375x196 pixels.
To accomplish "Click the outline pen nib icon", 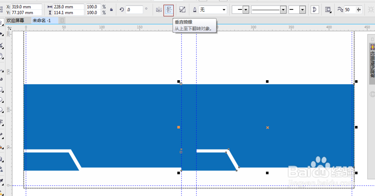I will 195,10.
